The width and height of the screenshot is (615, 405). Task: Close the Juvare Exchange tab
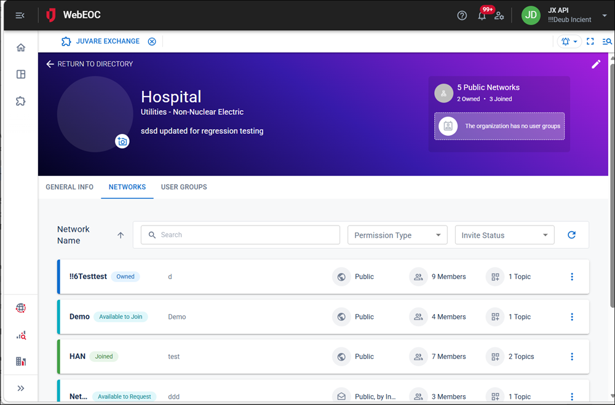pyautogui.click(x=152, y=42)
